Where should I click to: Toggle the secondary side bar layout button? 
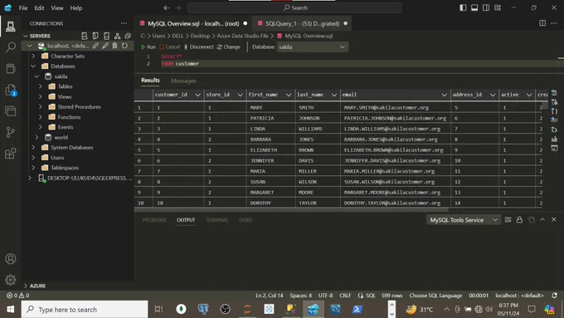point(486,7)
